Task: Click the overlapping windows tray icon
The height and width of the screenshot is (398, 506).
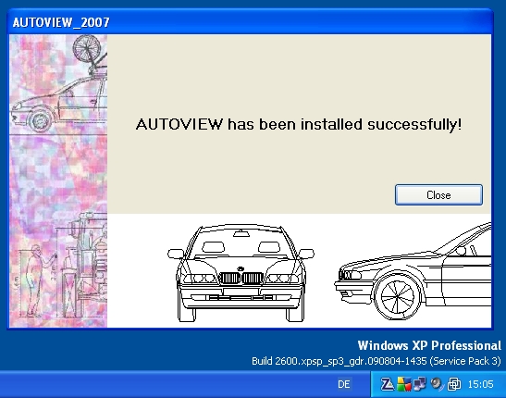Action: 453,384
